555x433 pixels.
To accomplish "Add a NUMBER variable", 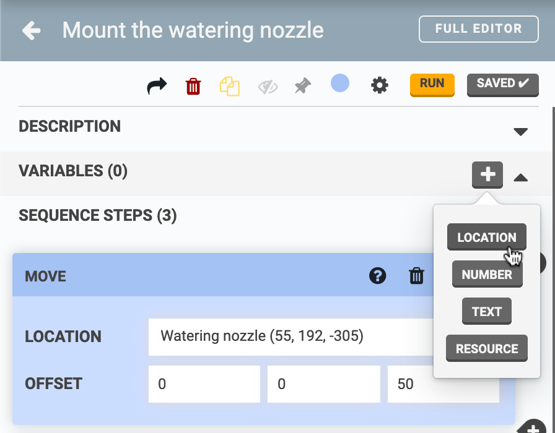I will point(487,274).
